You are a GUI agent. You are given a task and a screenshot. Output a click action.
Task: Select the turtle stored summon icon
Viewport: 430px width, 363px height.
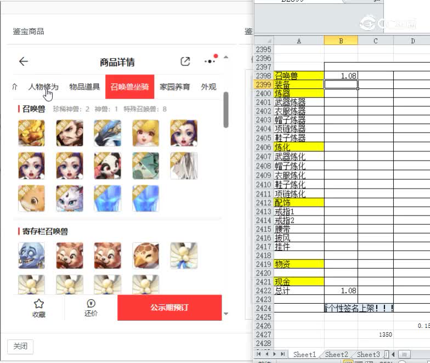tap(146, 256)
